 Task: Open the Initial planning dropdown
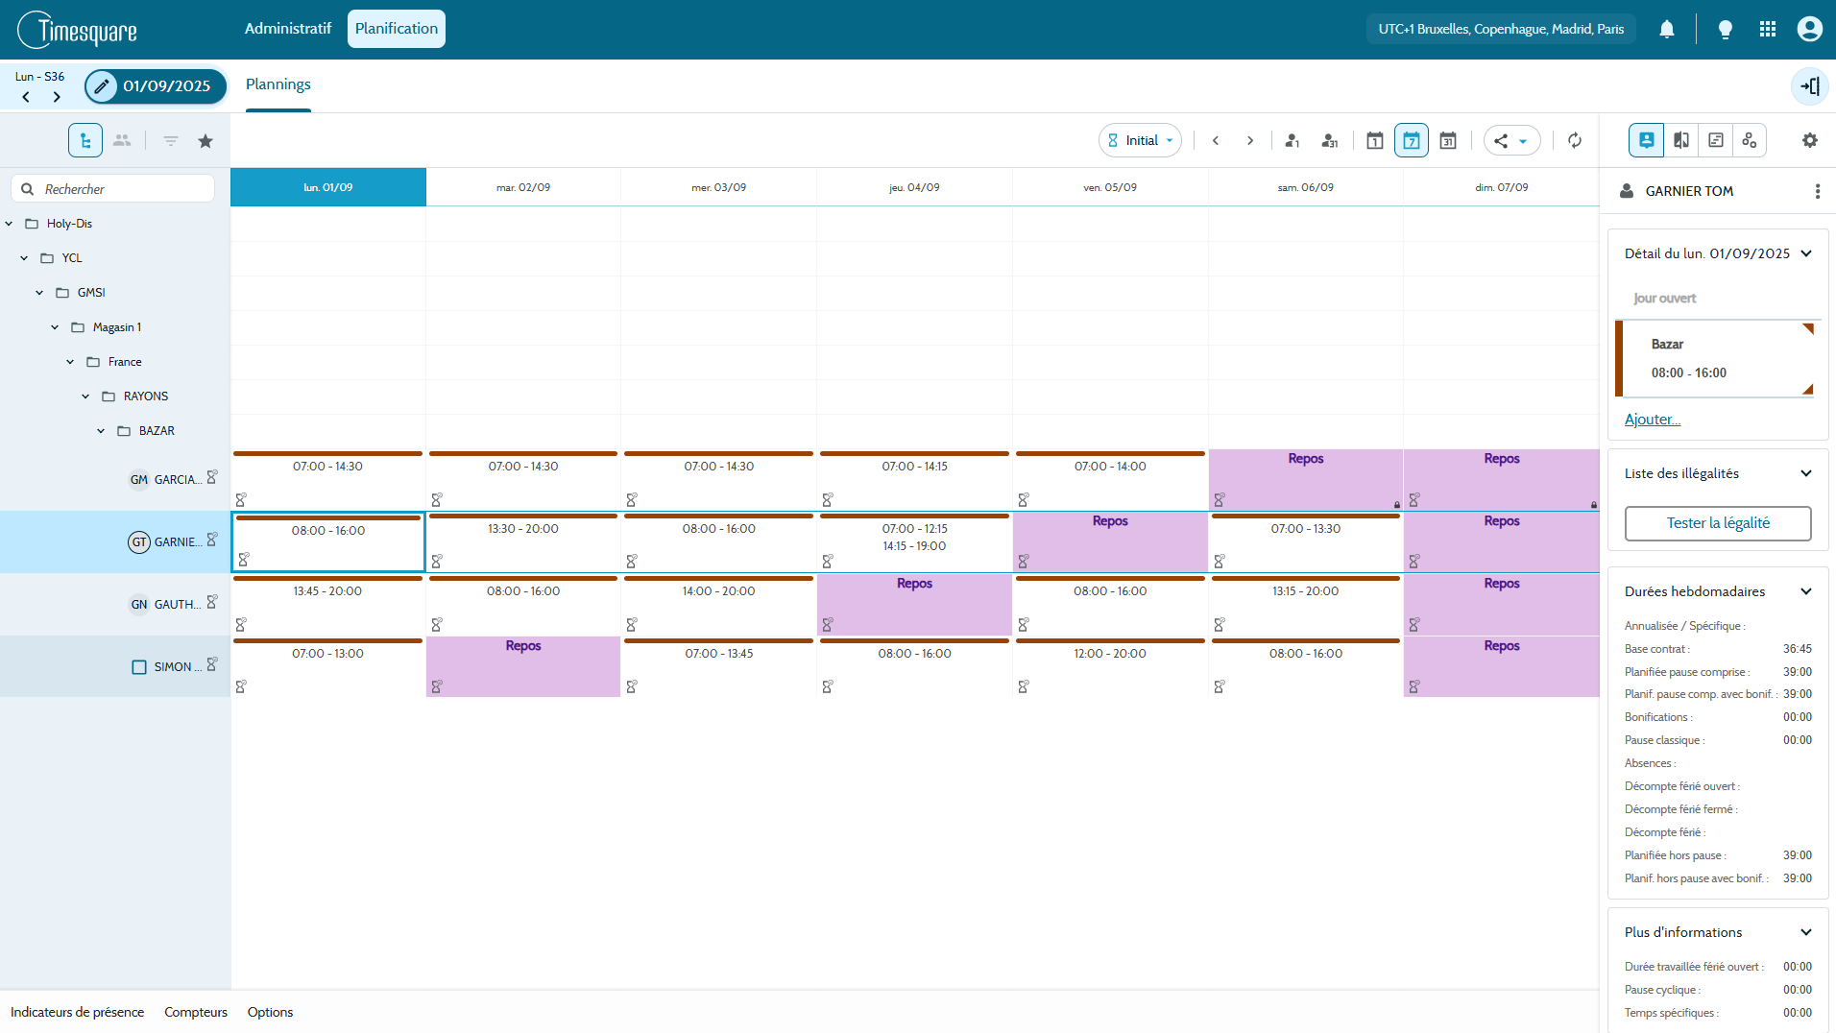(x=1140, y=140)
